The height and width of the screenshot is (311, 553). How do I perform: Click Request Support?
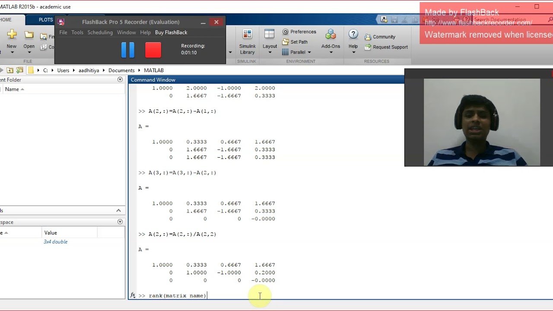386,47
